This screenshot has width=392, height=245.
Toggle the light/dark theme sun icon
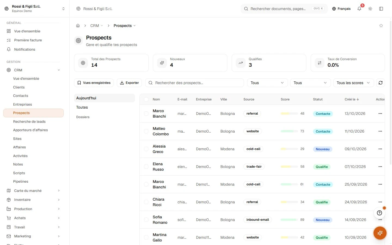click(370, 9)
